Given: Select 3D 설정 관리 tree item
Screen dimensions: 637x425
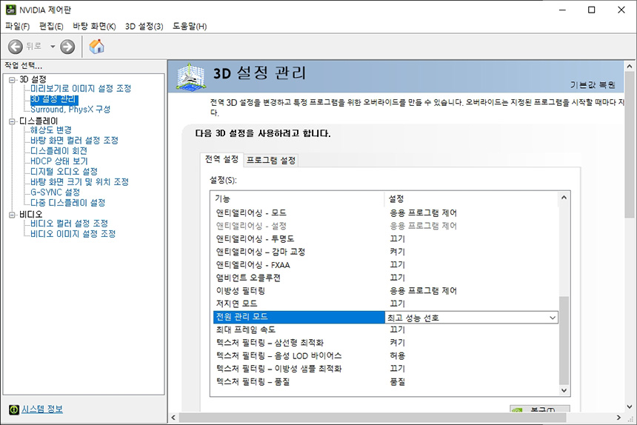Looking at the screenshot, I should click(x=54, y=99).
